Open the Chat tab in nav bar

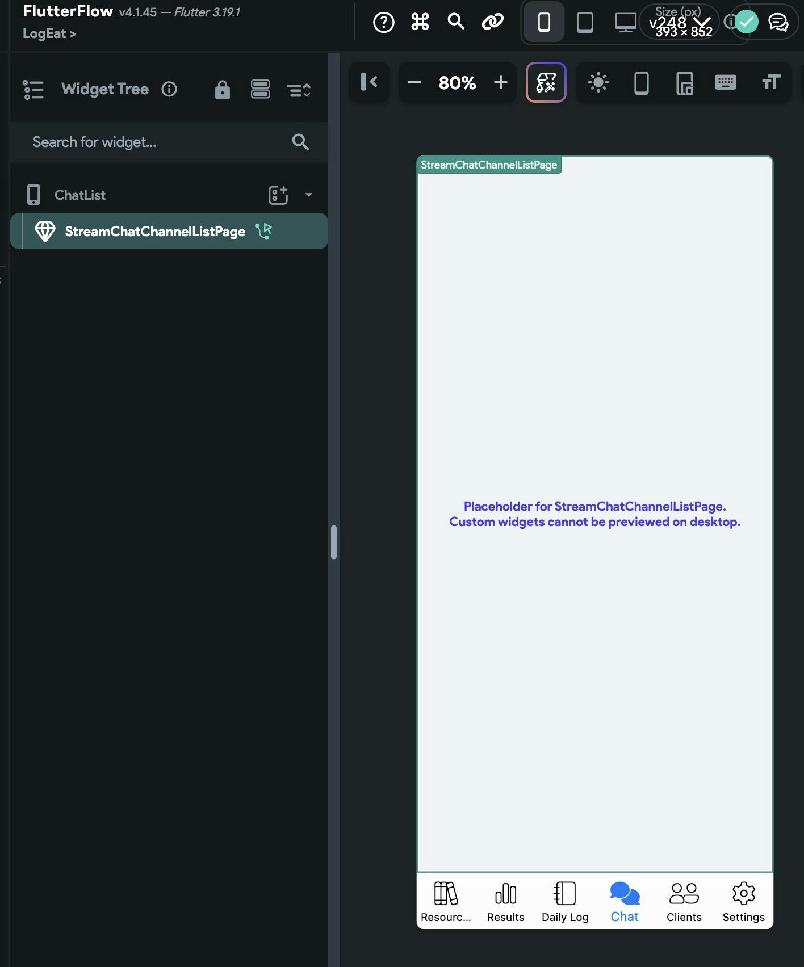[625, 902]
